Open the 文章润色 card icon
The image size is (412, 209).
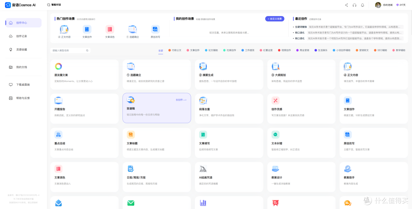pos(58,169)
